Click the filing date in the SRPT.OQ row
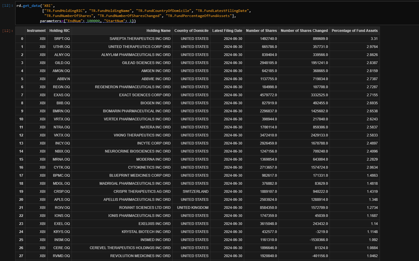The height and width of the screenshot is (261, 419). [233, 39]
